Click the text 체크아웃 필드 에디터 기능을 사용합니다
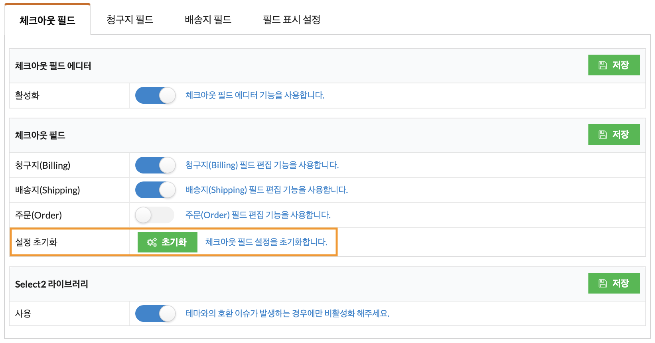 pyautogui.click(x=255, y=95)
